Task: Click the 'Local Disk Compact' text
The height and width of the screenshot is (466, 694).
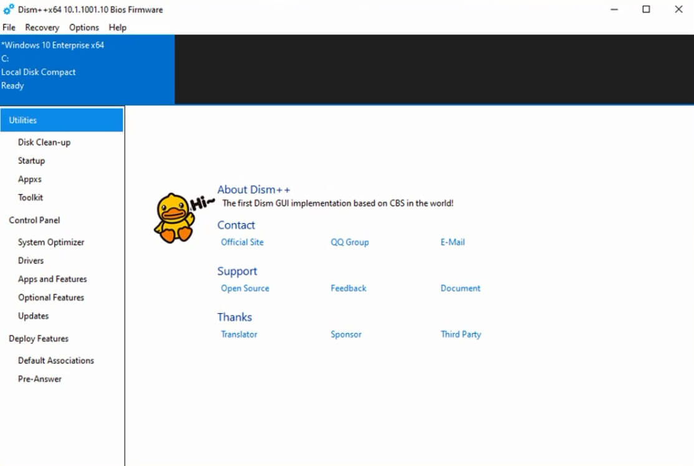Action: (38, 72)
